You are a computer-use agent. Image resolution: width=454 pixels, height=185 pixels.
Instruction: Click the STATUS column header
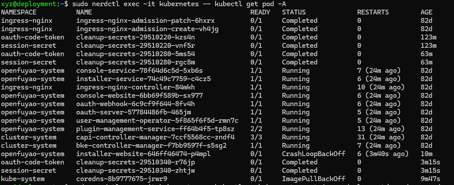click(294, 12)
